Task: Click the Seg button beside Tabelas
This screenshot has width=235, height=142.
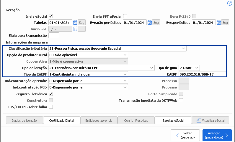Action: [x=81, y=23]
